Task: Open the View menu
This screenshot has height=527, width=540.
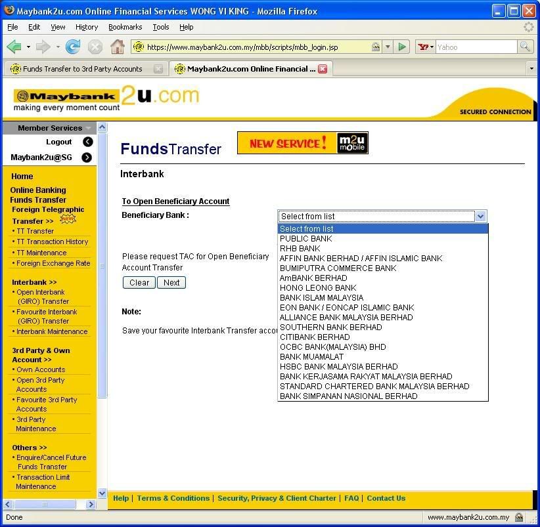Action: tap(58, 27)
